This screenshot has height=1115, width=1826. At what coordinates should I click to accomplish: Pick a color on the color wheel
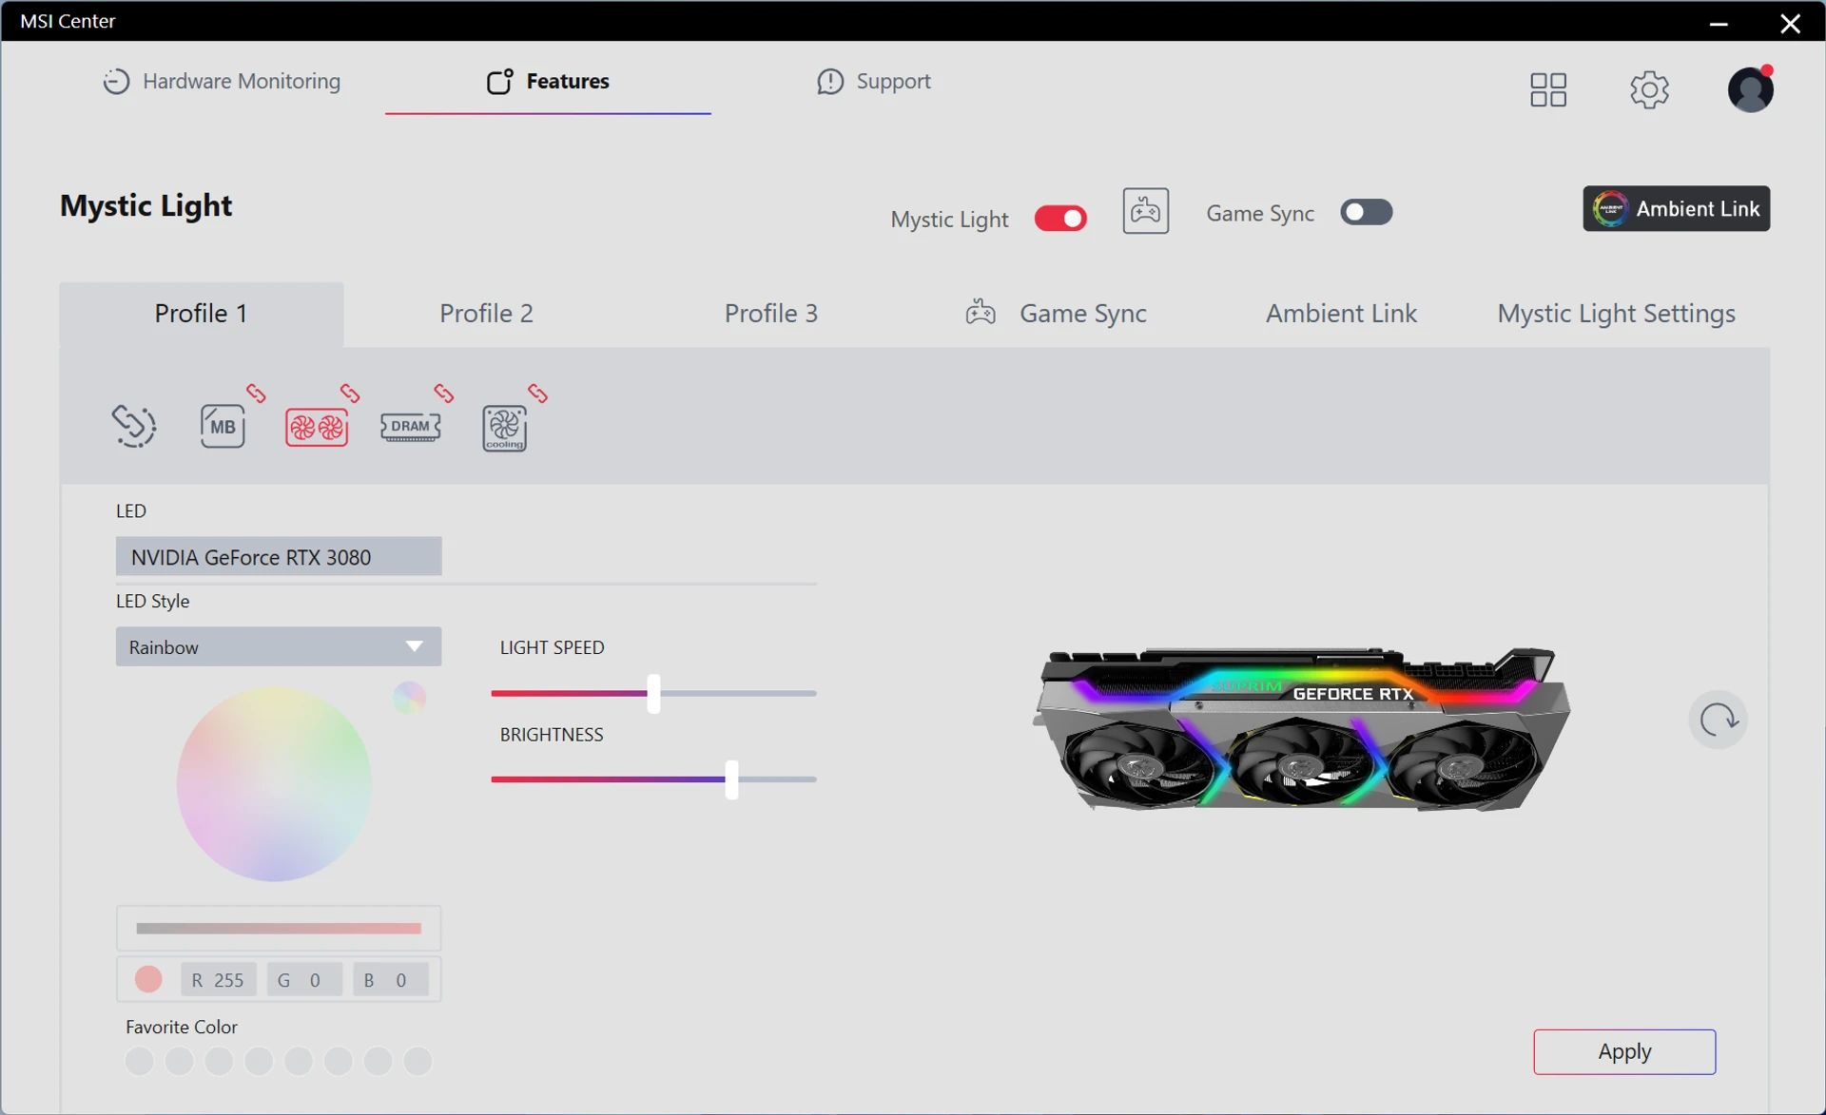(x=274, y=784)
